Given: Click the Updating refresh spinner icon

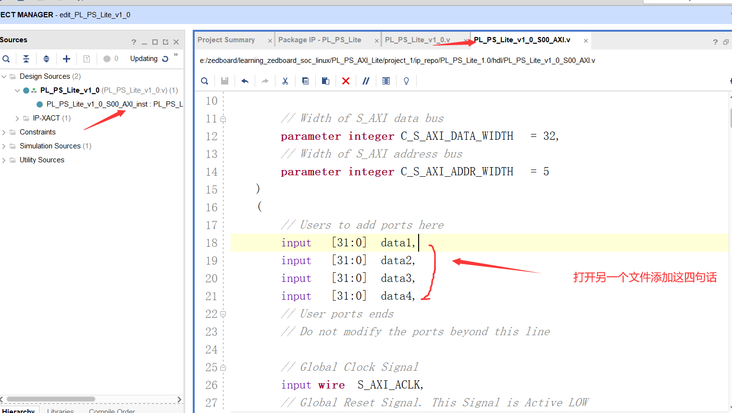Looking at the screenshot, I should coord(165,59).
